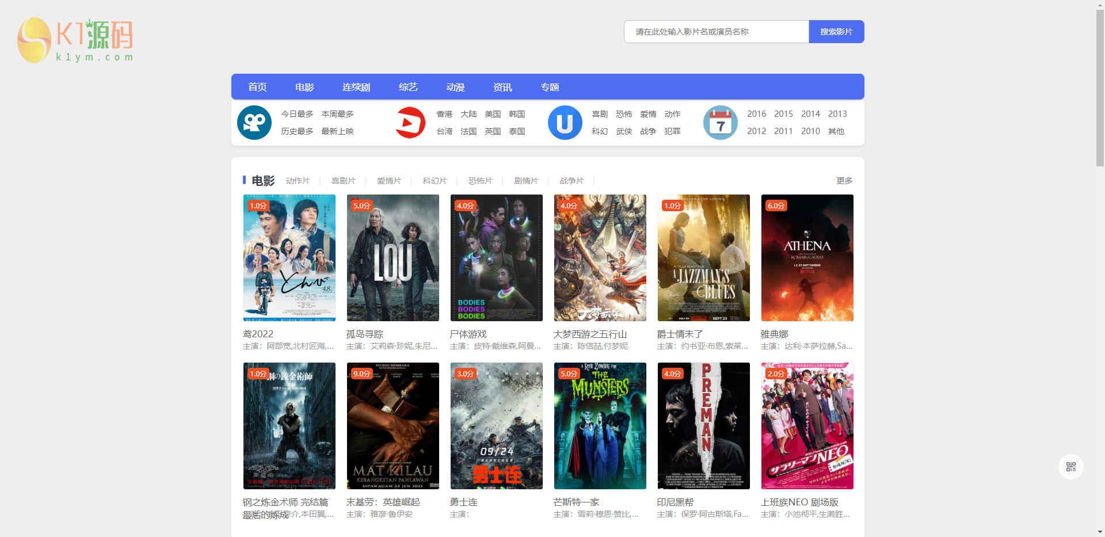Screen dimensions: 1105x537
Task: Select the 2016 year filter
Action: tap(756, 114)
